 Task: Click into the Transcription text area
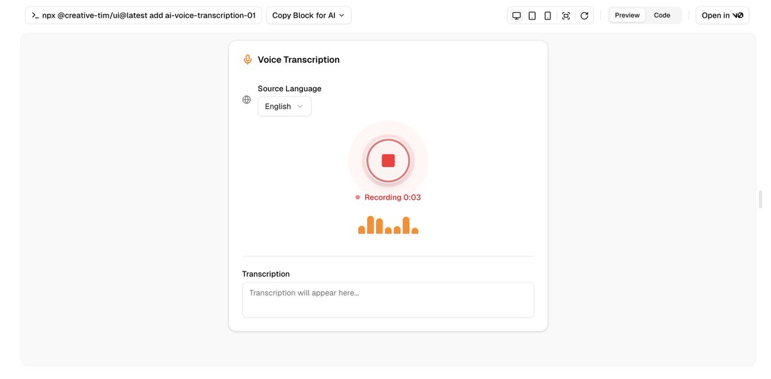[x=388, y=300]
